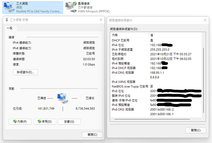The width and height of the screenshot is (212, 143).
Task: Open 詳細資料(E)... button
Action: (26, 72)
